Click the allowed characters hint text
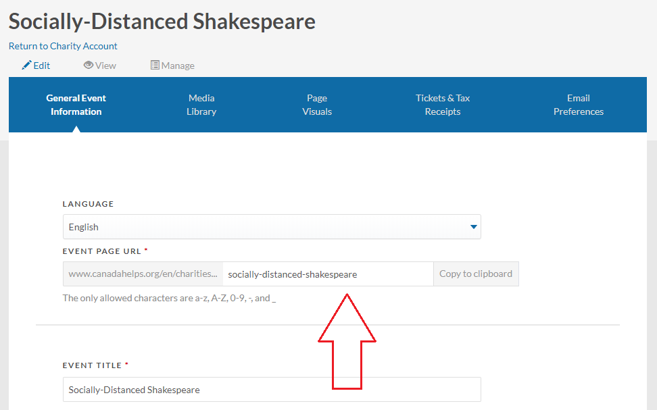This screenshot has height=410, width=657. [169, 298]
